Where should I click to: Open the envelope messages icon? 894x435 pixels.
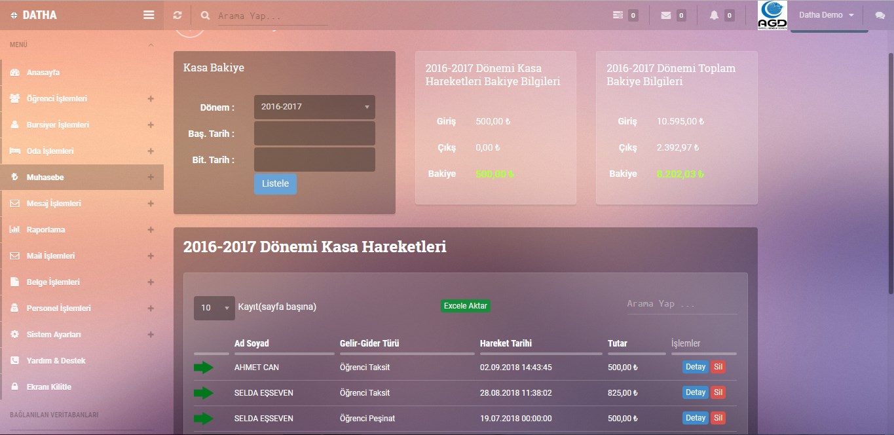click(666, 15)
